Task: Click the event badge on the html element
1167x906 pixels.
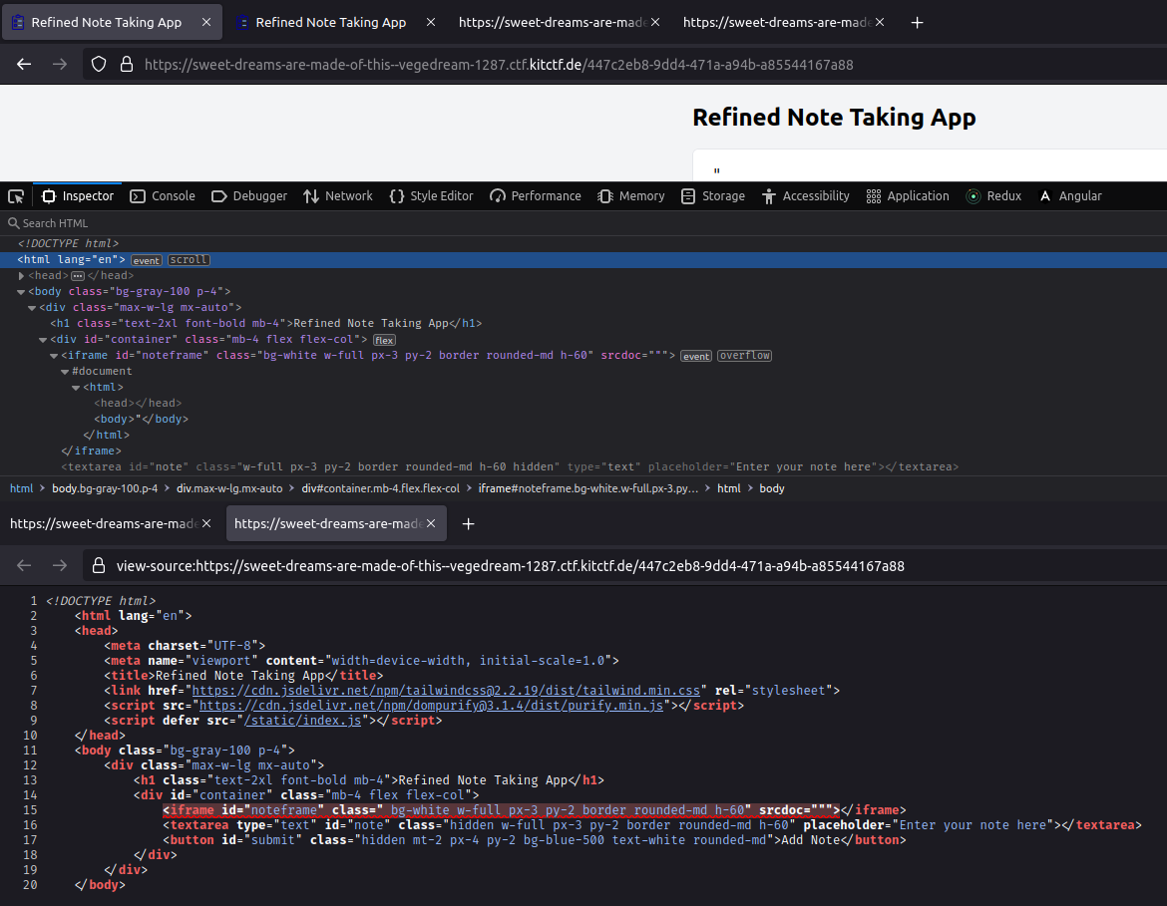Action: (146, 259)
